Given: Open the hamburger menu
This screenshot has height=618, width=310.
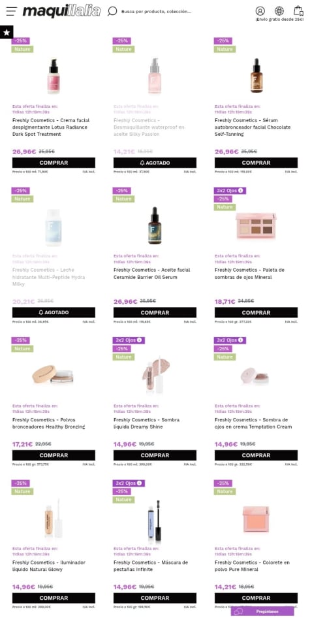Looking at the screenshot, I should 12,11.
